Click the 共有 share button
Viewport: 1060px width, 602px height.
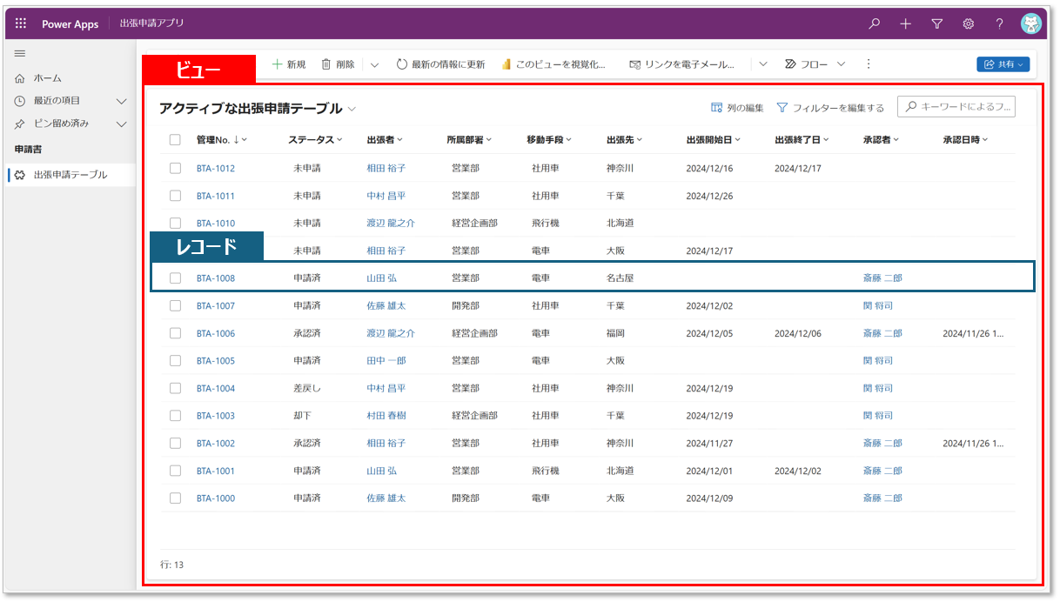coord(1003,64)
